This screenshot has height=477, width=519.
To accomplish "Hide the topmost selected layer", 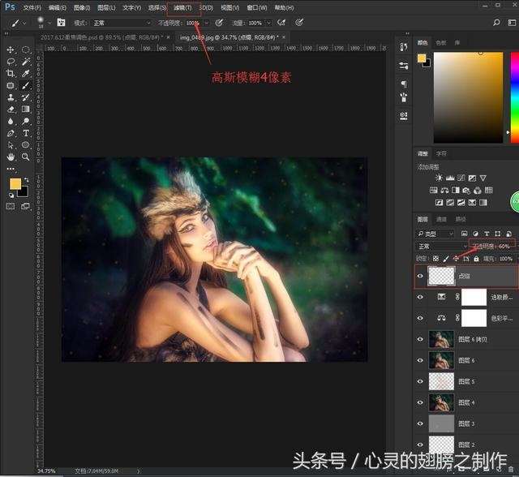I will point(420,276).
